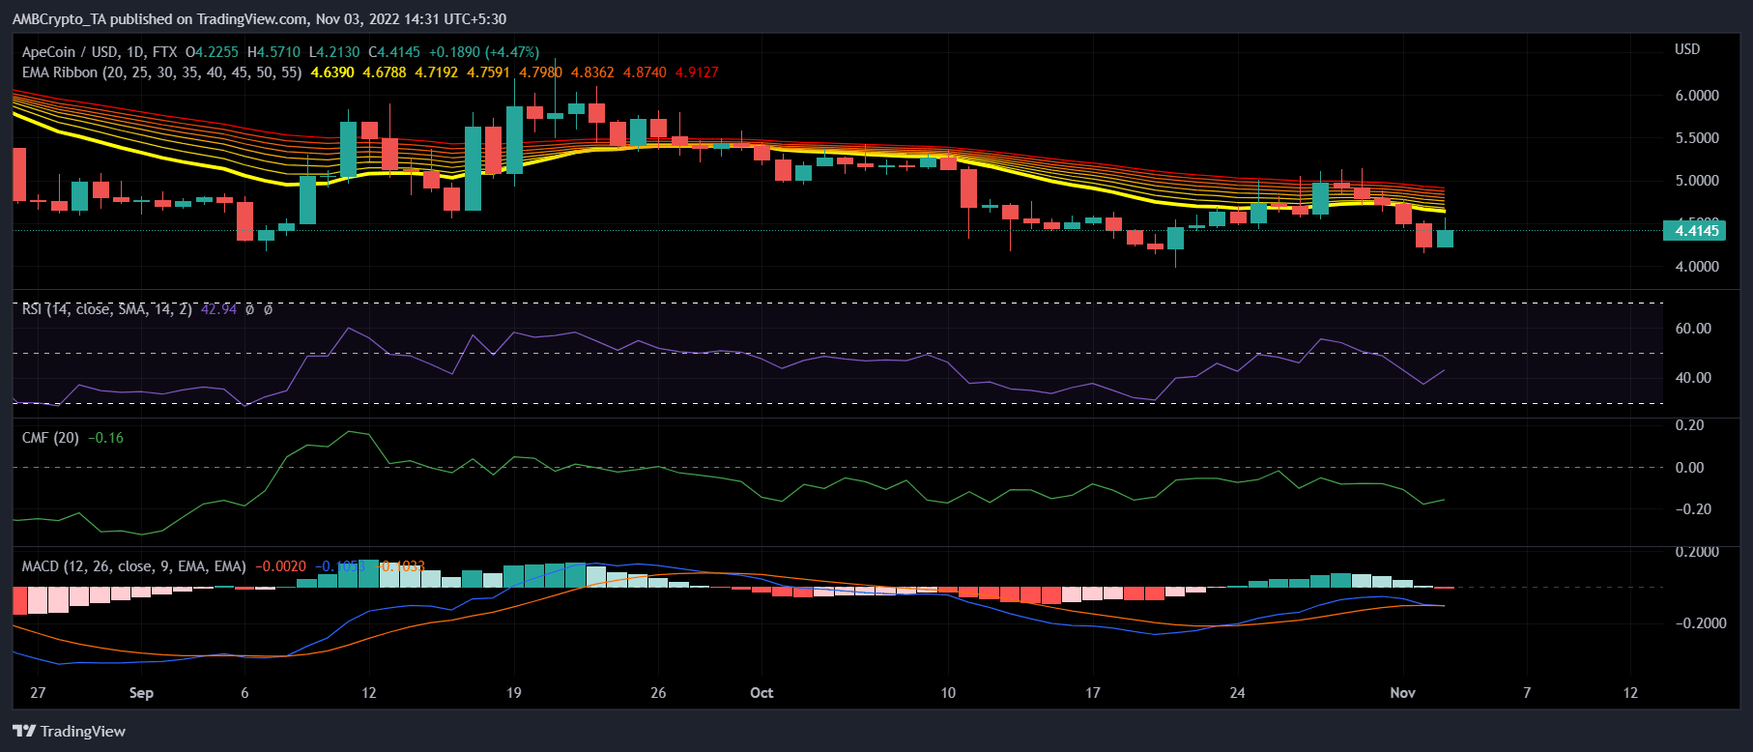This screenshot has height=752, width=1753.
Task: Click the Sep label on time axis
Action: tap(141, 693)
